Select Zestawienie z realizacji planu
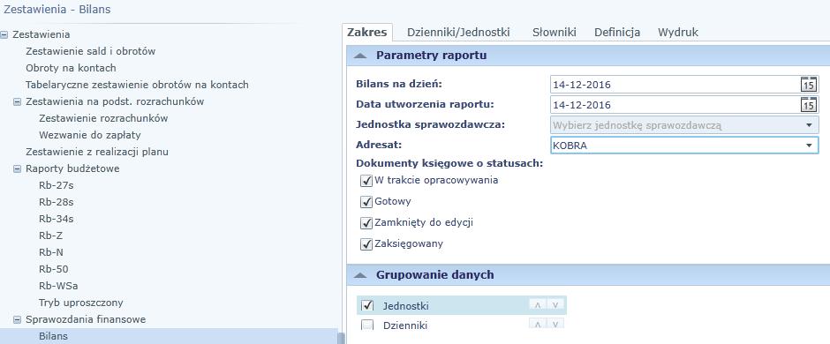Screen dimensions: 830x344 pos(97,153)
